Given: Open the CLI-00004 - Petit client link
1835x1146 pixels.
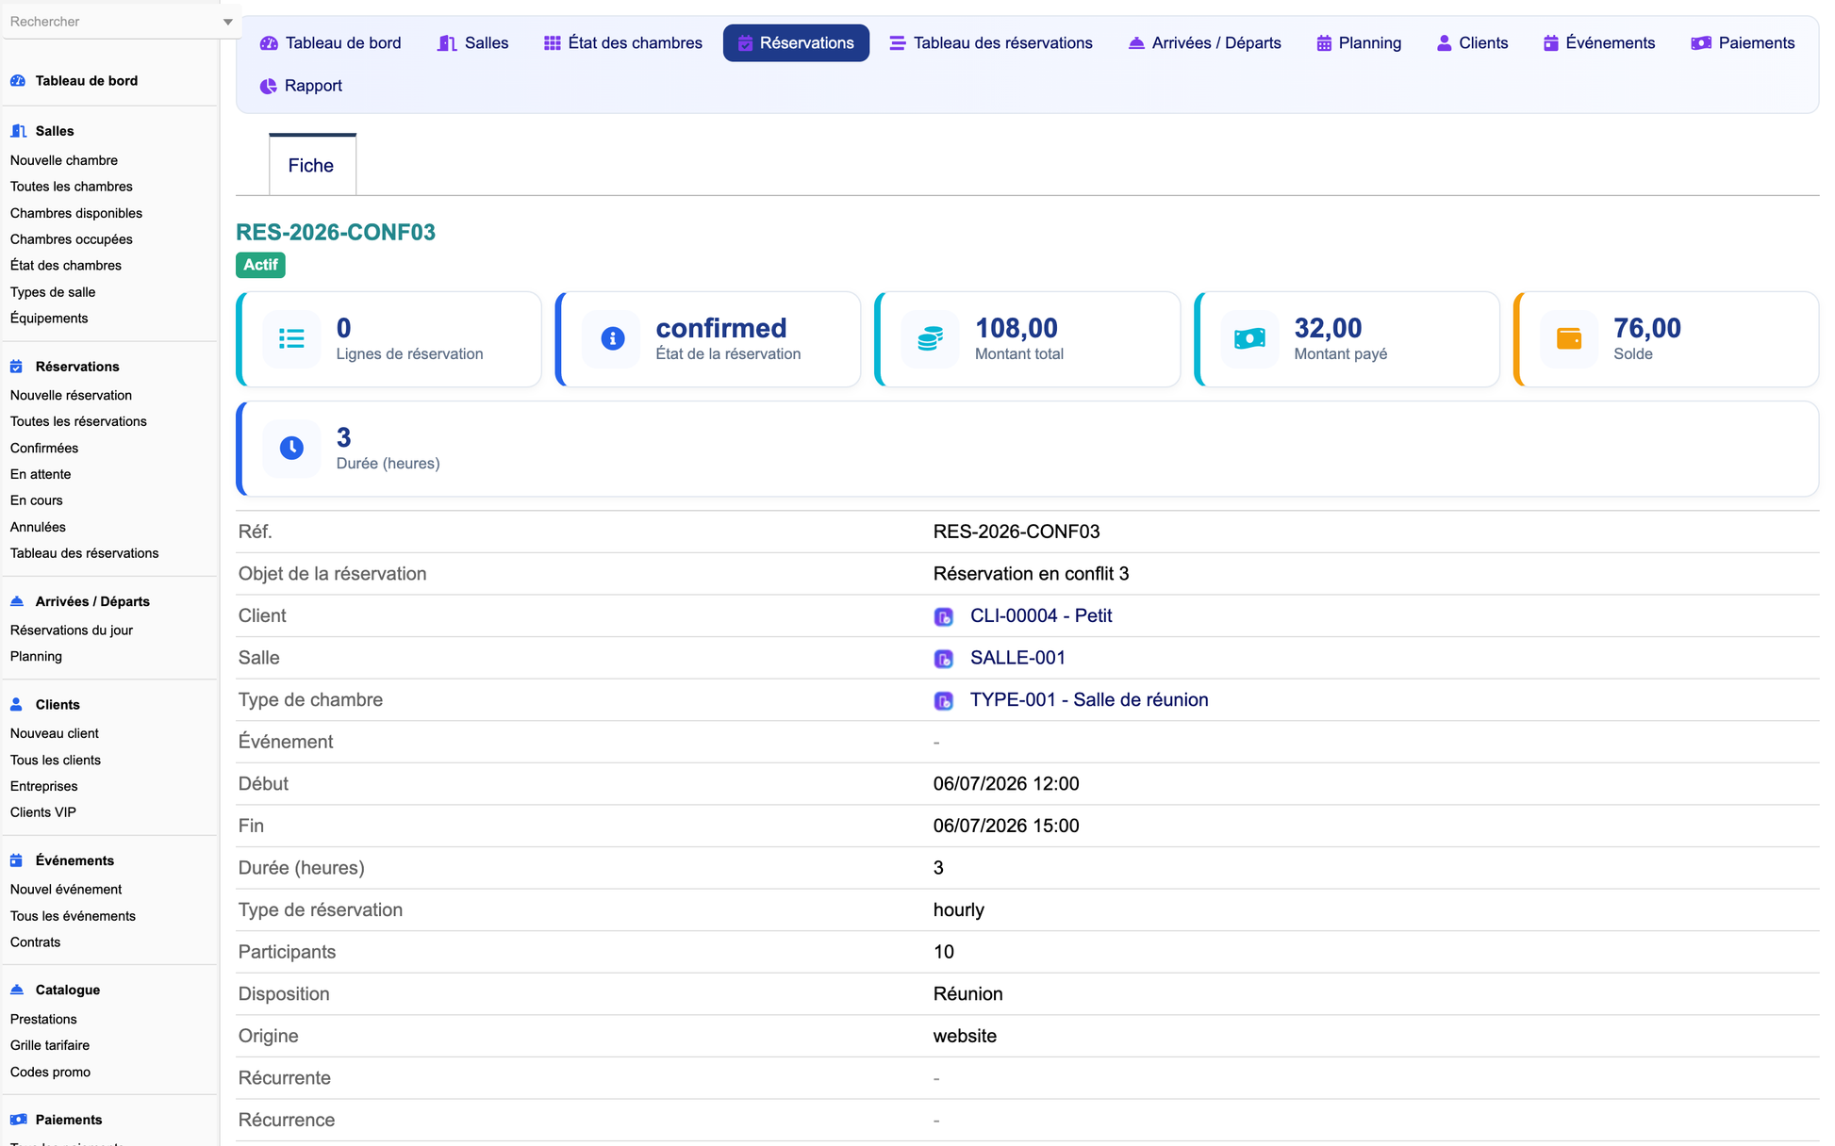Looking at the screenshot, I should pos(1041,616).
